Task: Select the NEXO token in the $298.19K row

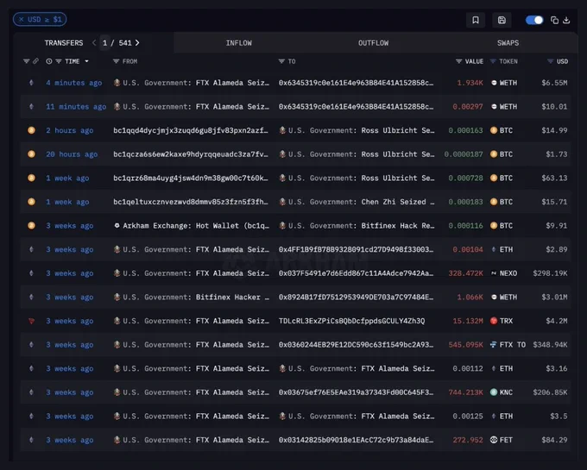Action: pyautogui.click(x=504, y=273)
